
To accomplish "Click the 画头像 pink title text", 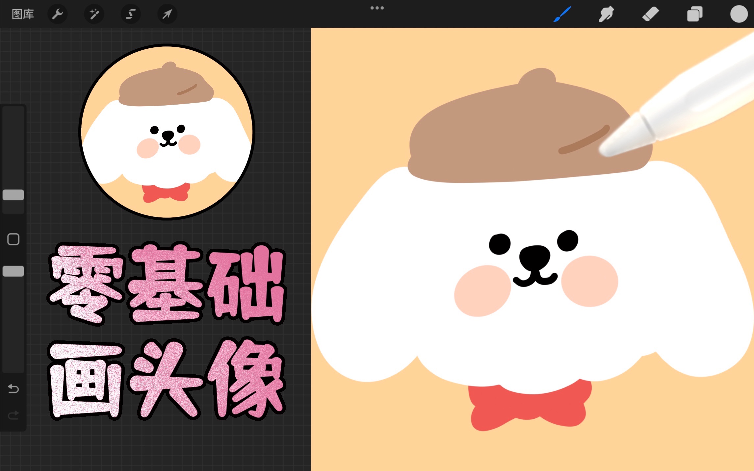I will coord(167,379).
